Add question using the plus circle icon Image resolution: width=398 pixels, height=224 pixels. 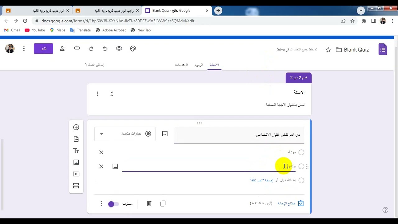(x=76, y=127)
